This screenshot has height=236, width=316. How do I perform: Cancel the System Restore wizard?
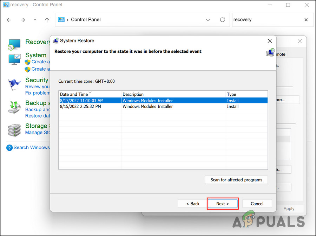coord(257,203)
